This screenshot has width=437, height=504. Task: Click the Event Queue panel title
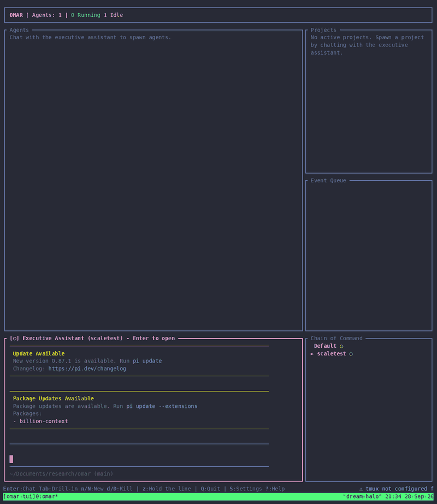point(328,181)
